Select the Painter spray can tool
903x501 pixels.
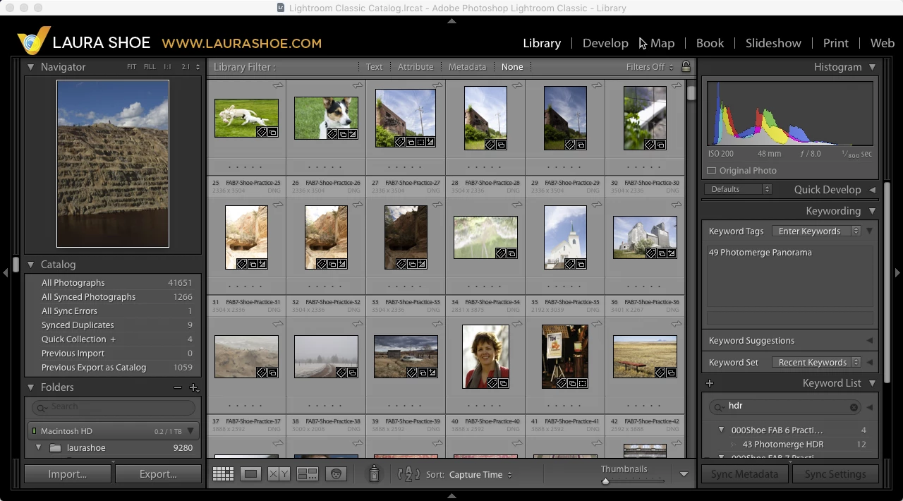click(374, 474)
